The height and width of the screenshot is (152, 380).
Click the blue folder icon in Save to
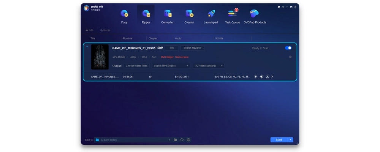tap(97, 140)
